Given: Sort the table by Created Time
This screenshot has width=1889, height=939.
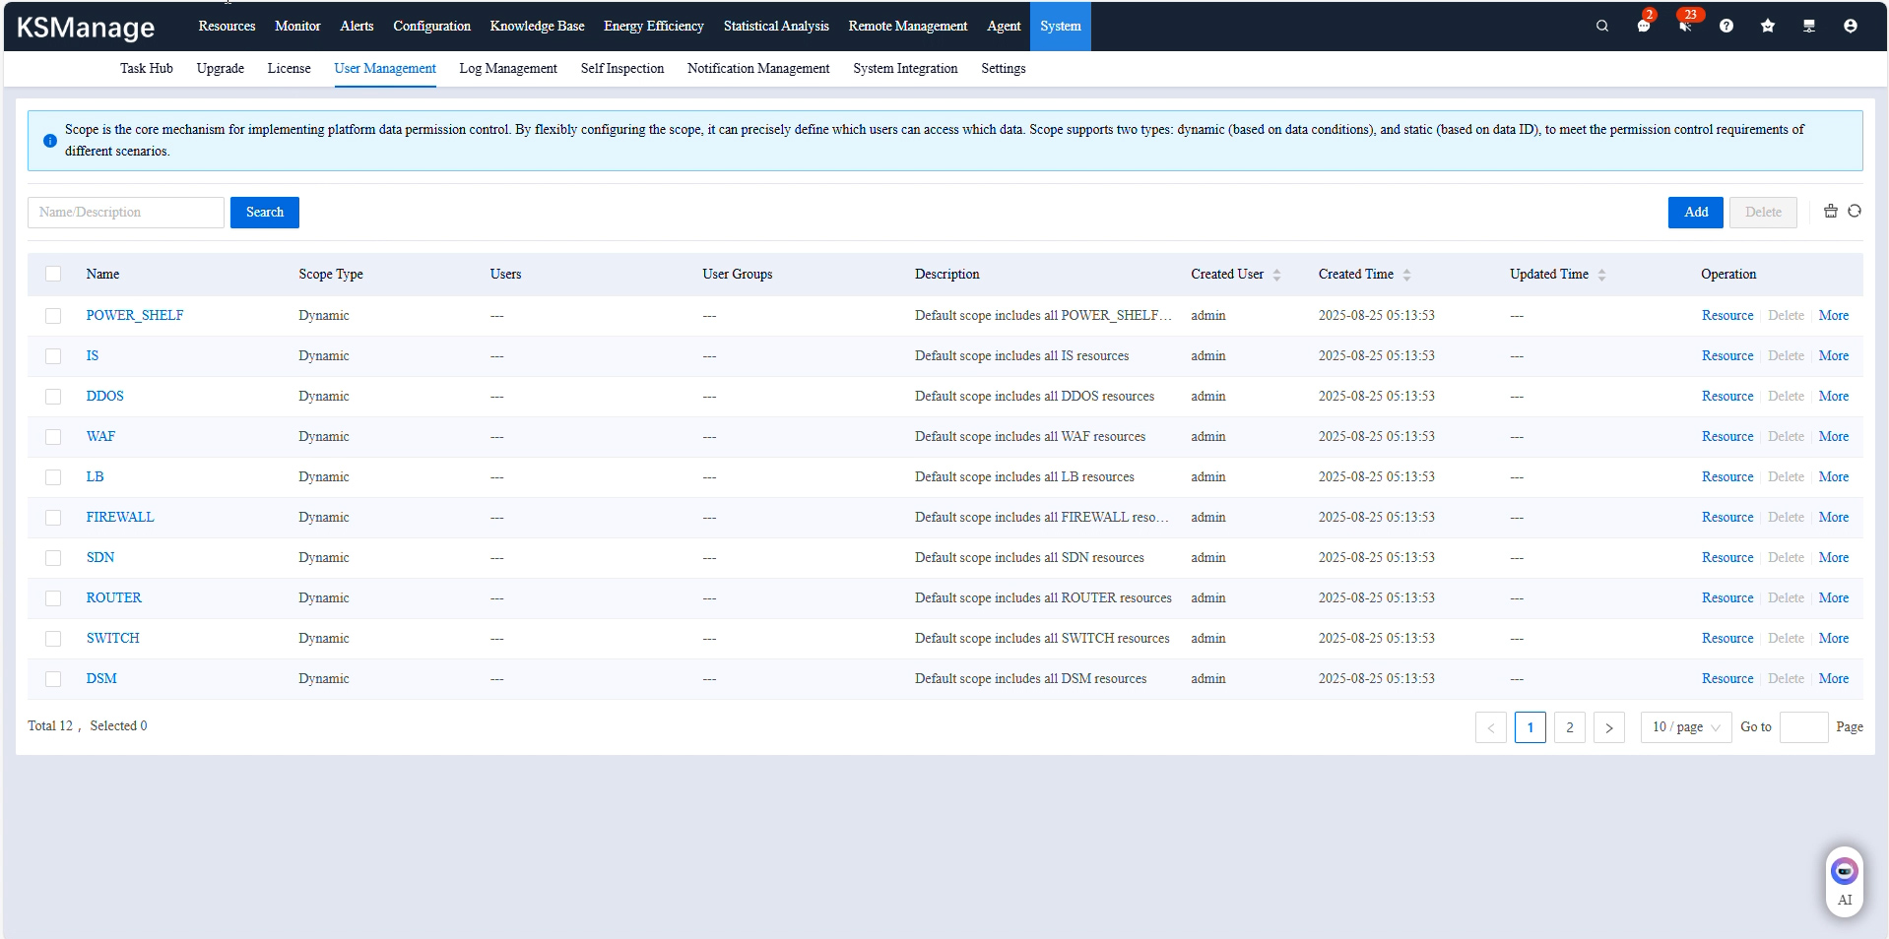Looking at the screenshot, I should point(1406,275).
